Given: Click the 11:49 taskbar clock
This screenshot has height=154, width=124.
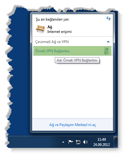Looking at the screenshot, I should 102,140.
